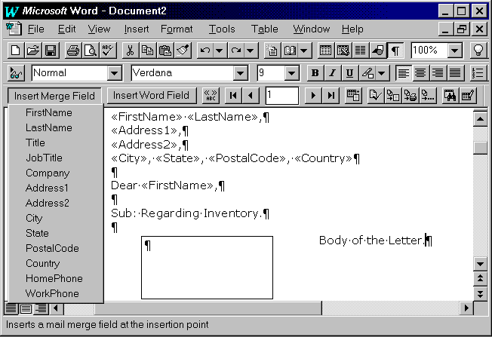Merge to new document icon
The width and height of the screenshot is (492, 337).
click(393, 95)
